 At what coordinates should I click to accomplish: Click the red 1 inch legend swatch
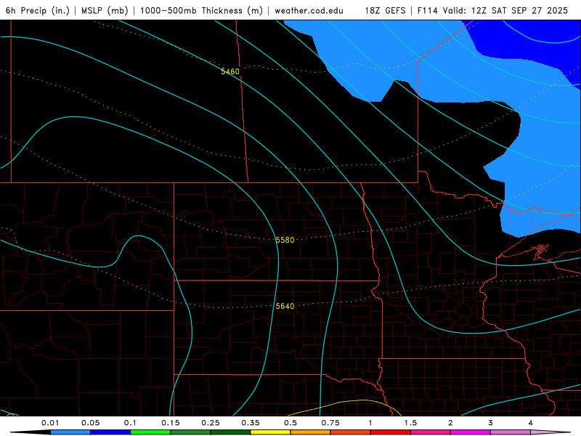tap(391, 432)
